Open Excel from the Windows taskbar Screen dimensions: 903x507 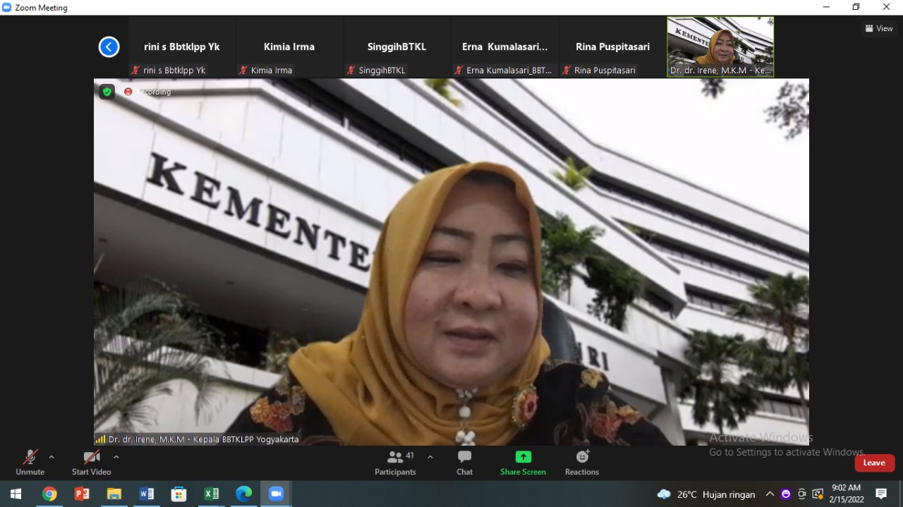211,494
